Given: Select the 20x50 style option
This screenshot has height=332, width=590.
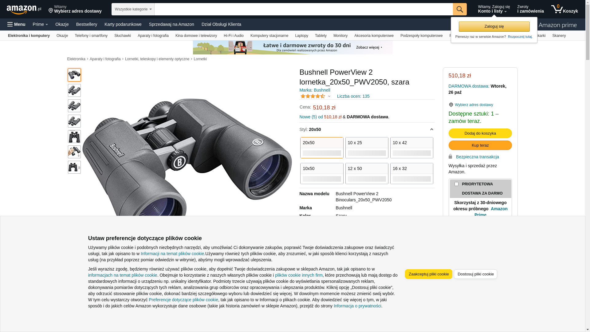Looking at the screenshot, I should (322, 148).
